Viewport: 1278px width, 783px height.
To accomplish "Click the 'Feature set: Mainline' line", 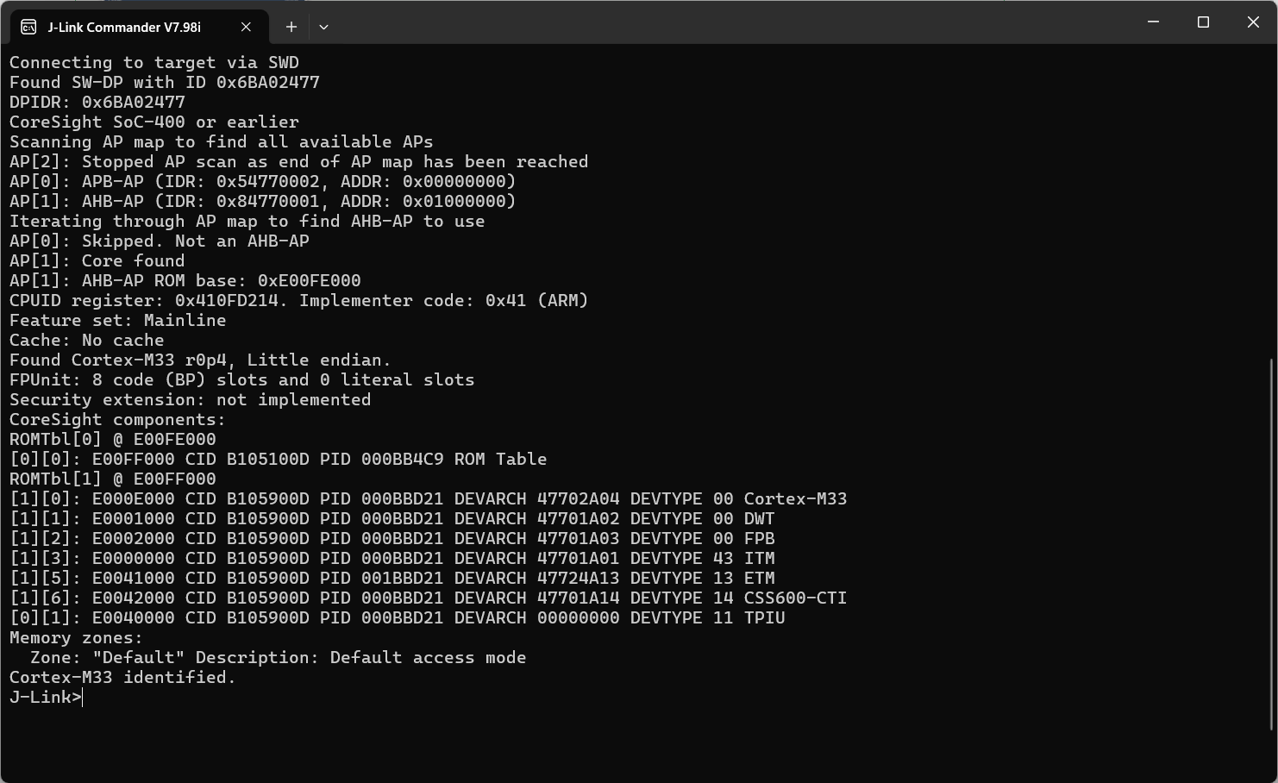I will pos(117,320).
